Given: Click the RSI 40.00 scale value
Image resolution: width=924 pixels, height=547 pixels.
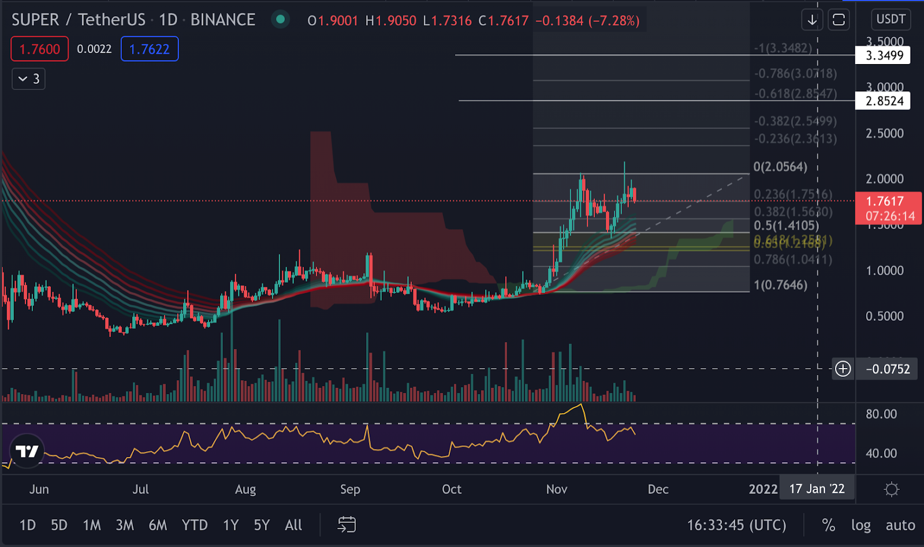Looking at the screenshot, I should (x=881, y=454).
